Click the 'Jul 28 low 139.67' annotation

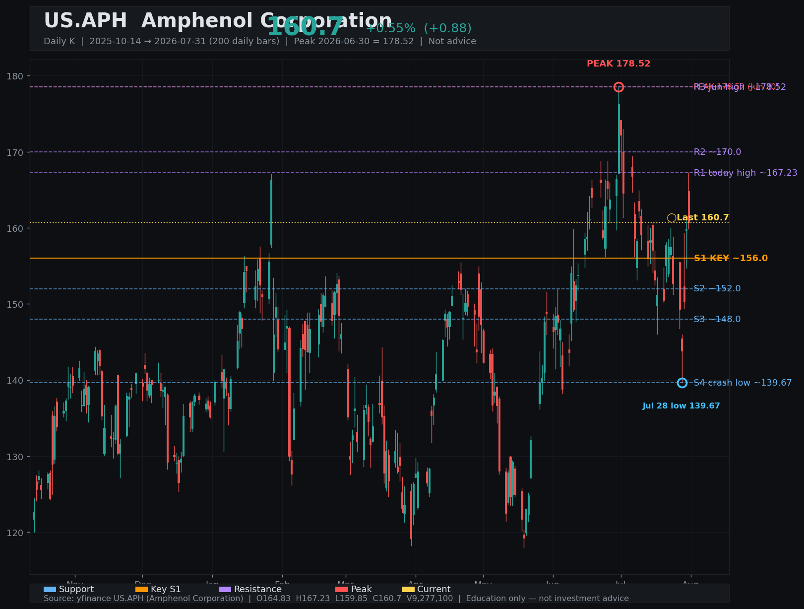[681, 406]
